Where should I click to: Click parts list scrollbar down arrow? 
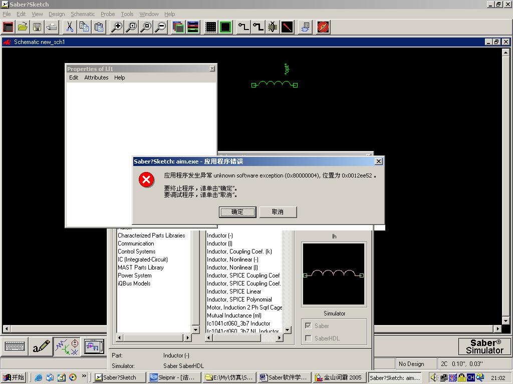coord(287,330)
